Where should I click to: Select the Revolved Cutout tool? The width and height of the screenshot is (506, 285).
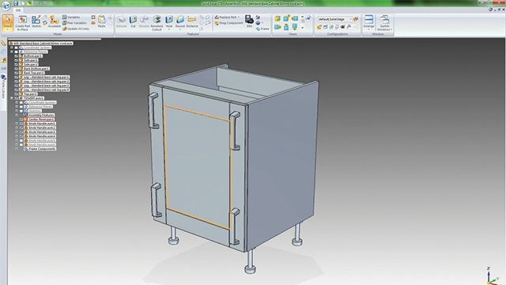157,23
